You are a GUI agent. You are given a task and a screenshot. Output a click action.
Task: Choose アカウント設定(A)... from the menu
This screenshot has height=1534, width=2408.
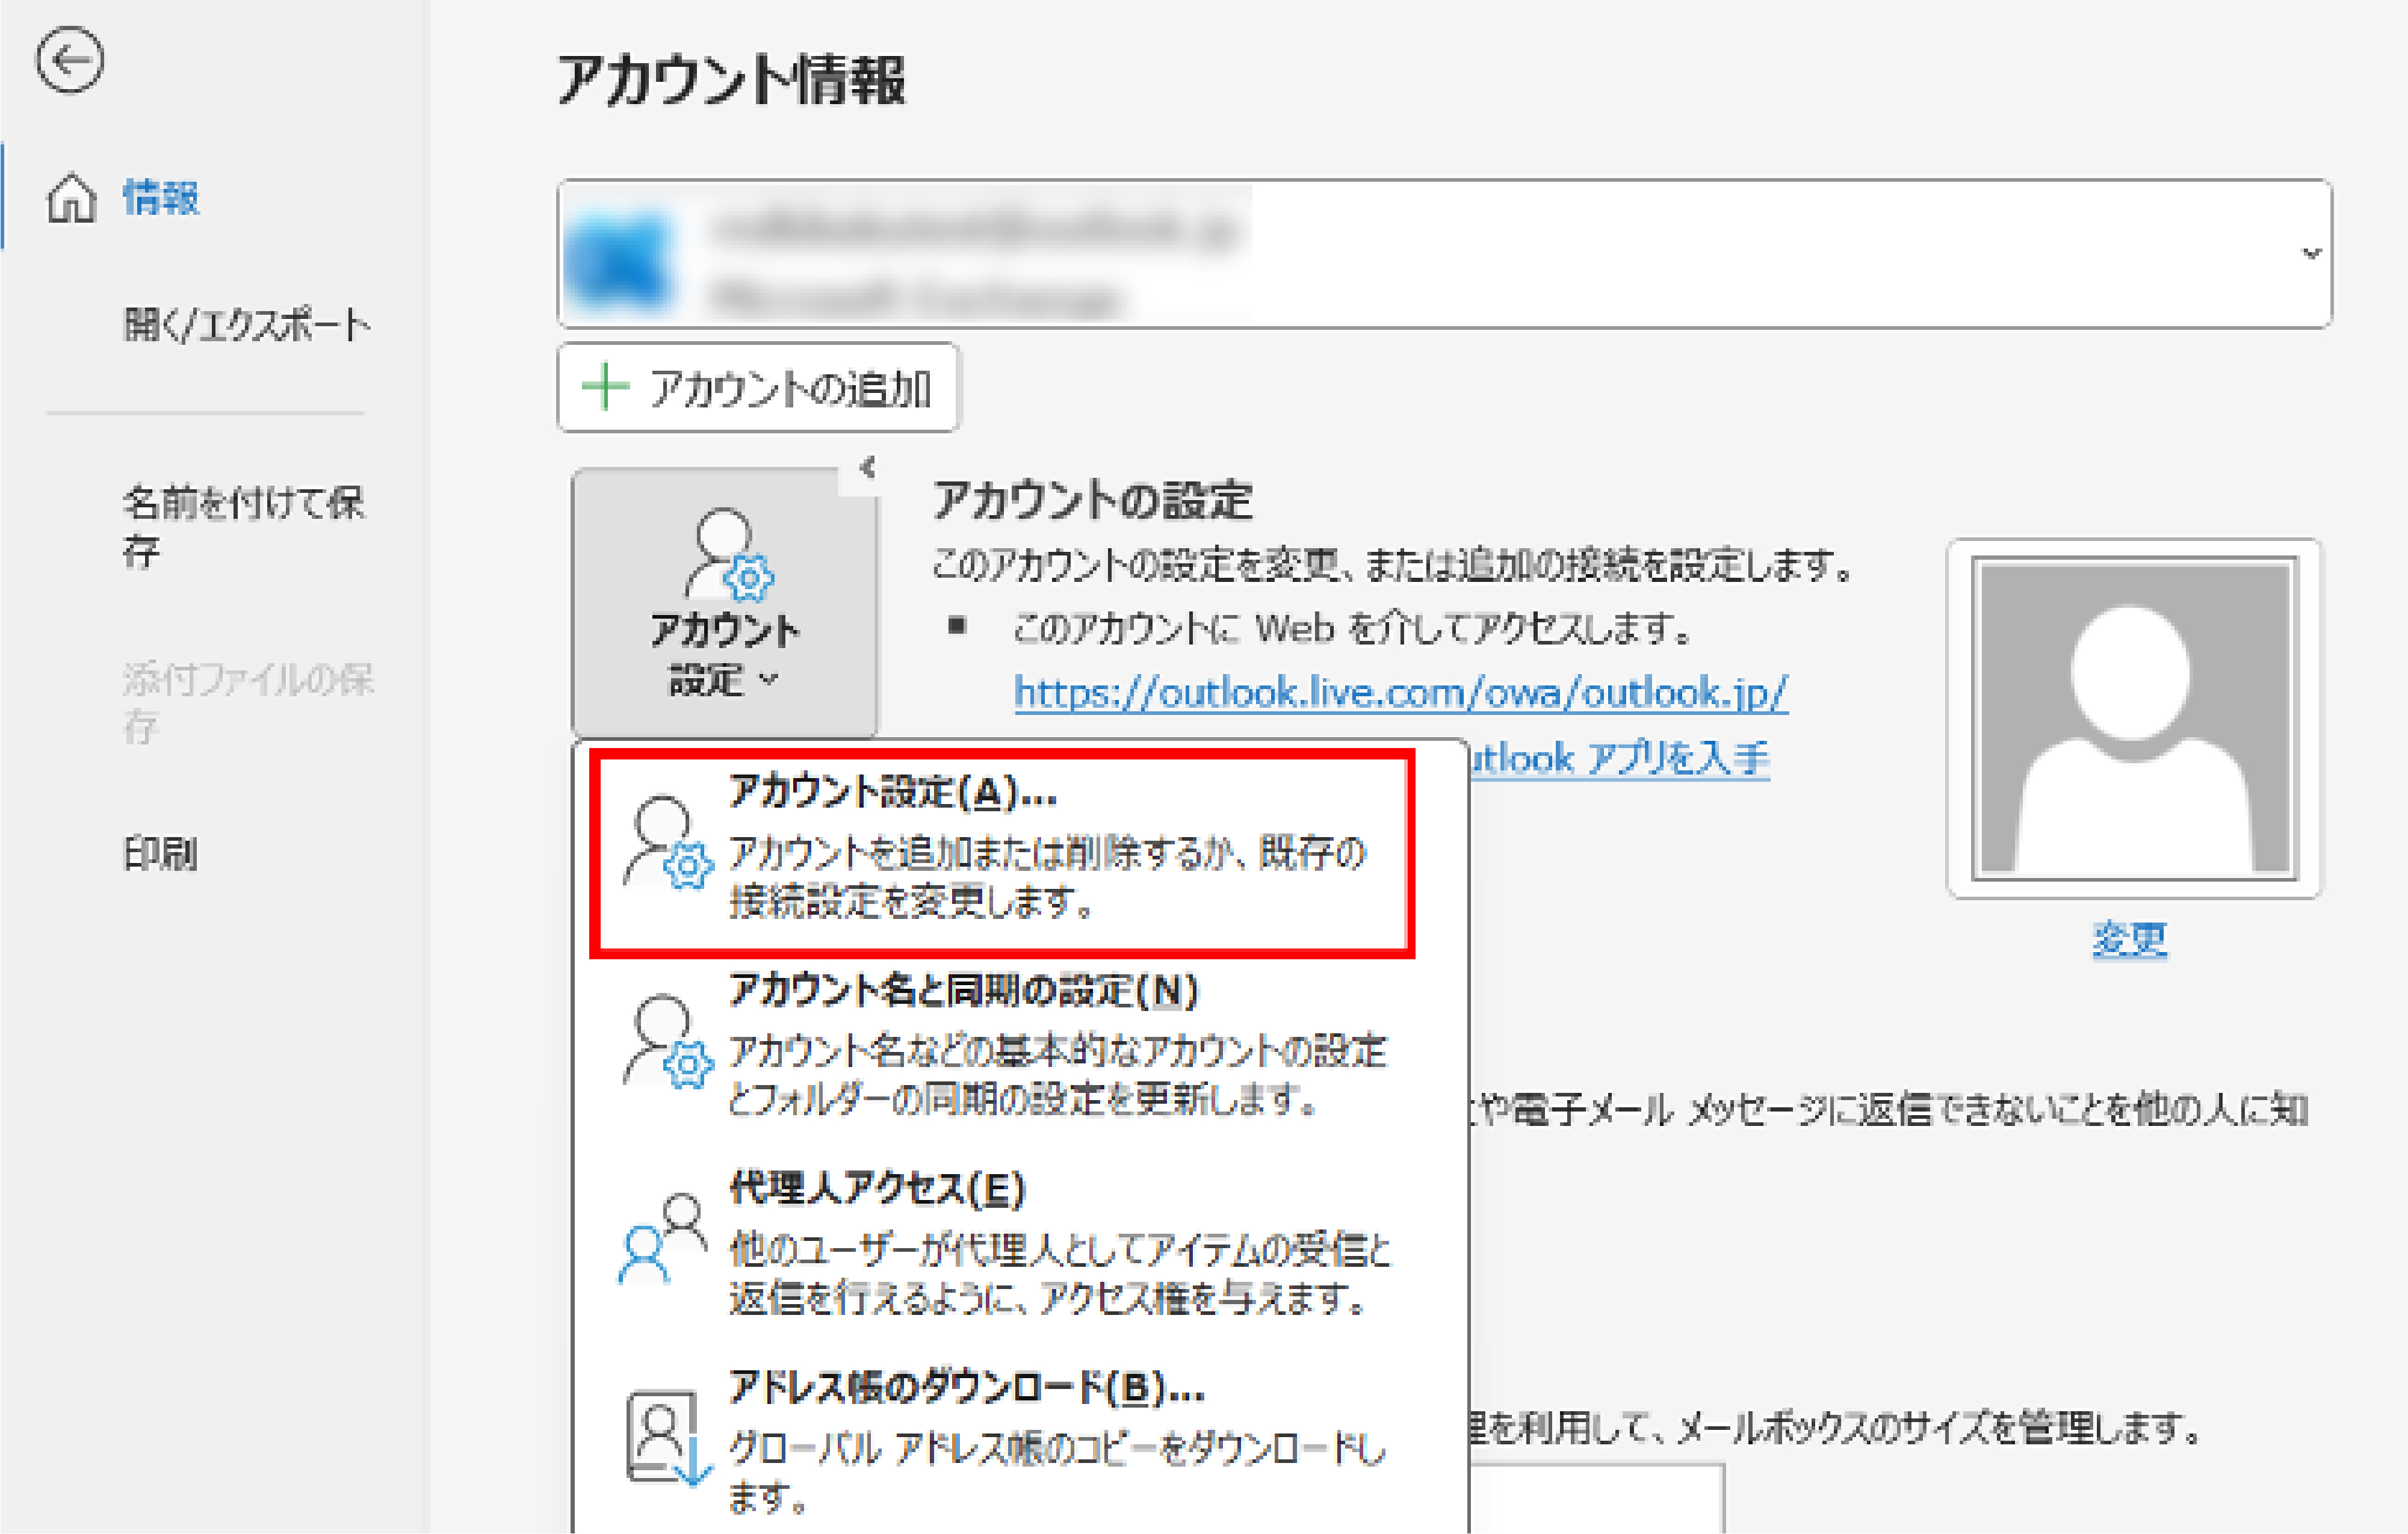pyautogui.click(x=1002, y=853)
